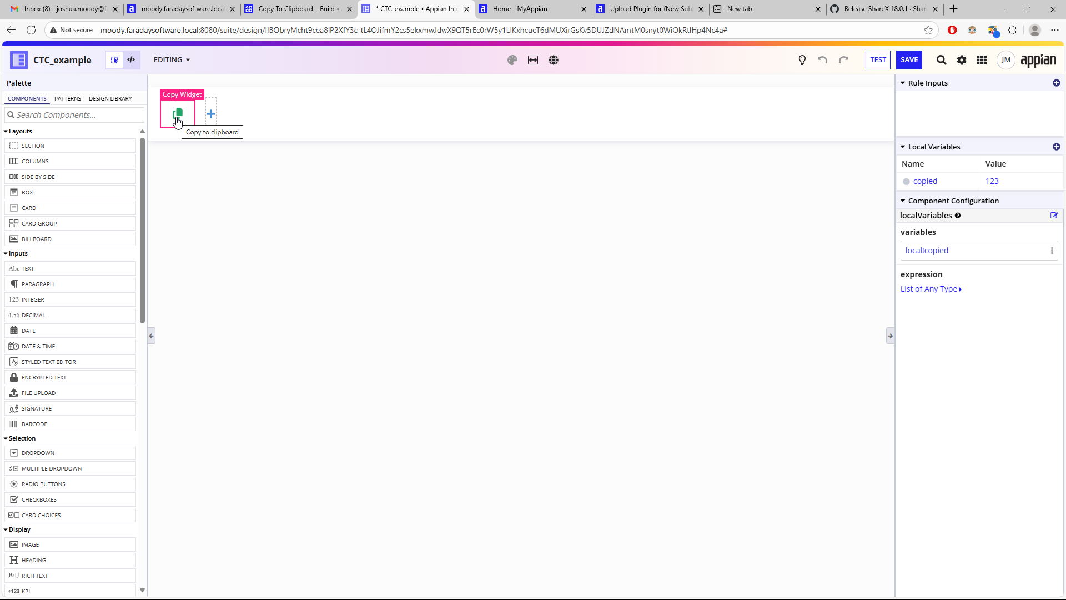Image resolution: width=1066 pixels, height=600 pixels.
Task: Focus the Search Components field
Action: (74, 115)
